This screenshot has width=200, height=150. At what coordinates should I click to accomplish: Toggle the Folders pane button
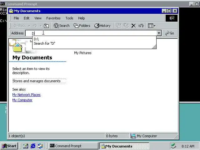pos(82,26)
